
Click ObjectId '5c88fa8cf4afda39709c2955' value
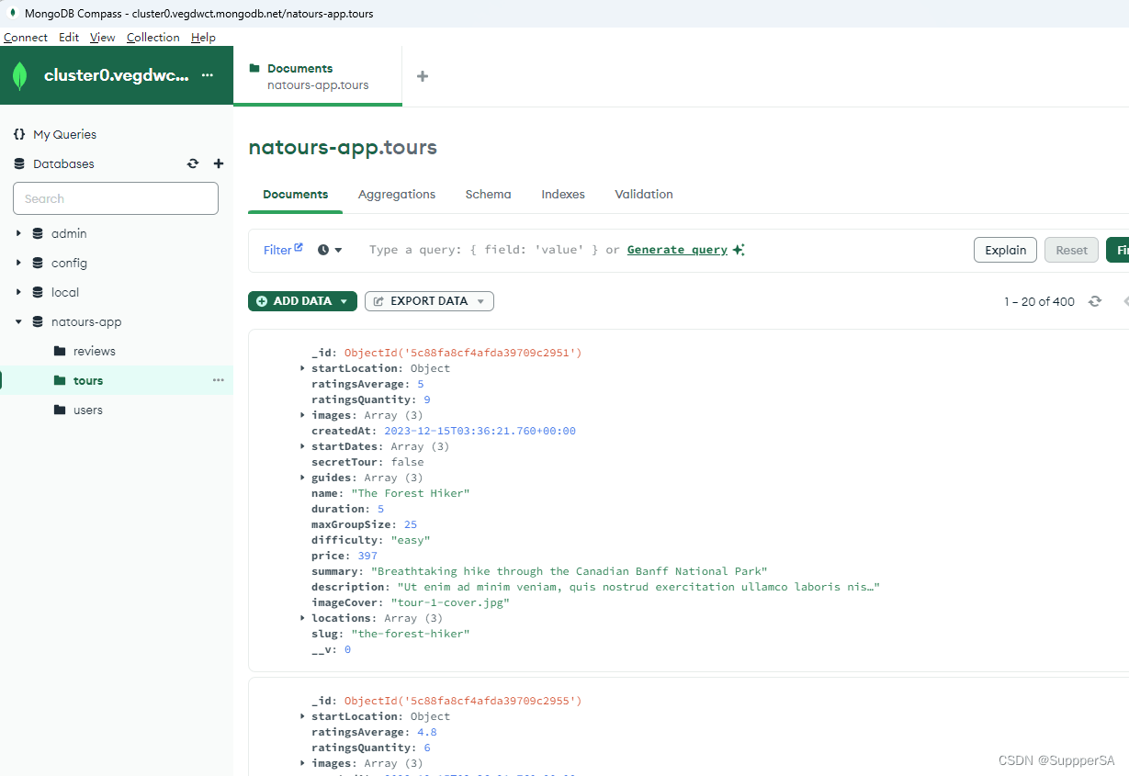463,701
